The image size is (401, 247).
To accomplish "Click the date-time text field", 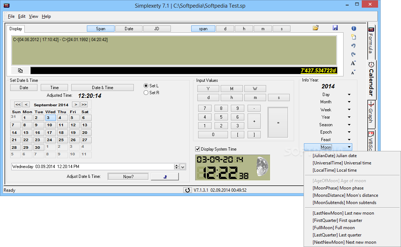I will coord(93,167).
